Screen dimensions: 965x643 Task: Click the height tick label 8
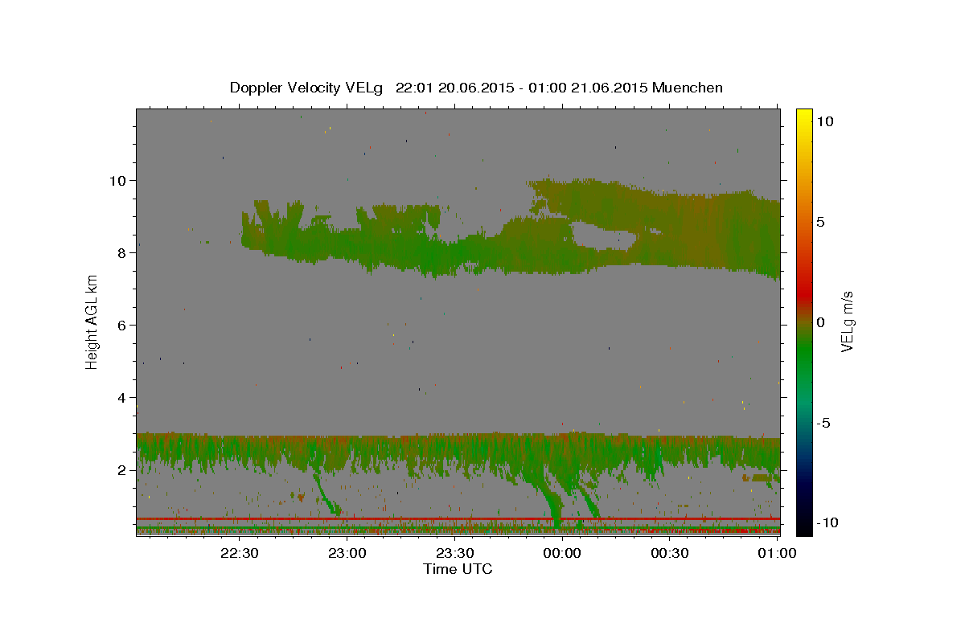(x=122, y=252)
